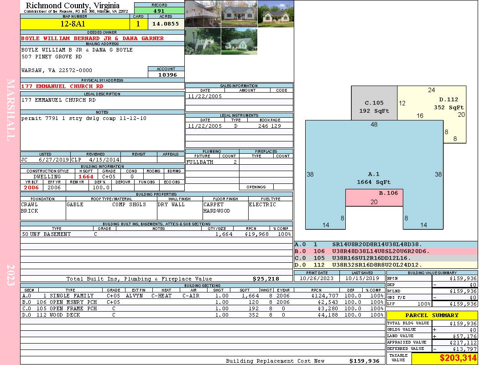Viewport: 479px width, 365px height.
Task: Select the A.0 Single Family building section row
Action: [203, 296]
